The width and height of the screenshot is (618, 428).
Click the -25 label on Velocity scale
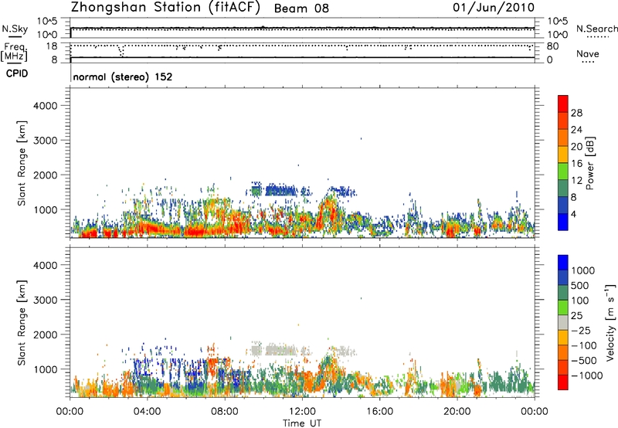pos(581,330)
